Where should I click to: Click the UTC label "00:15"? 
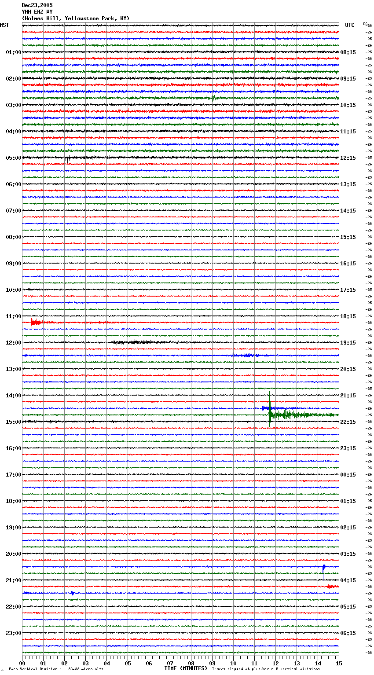coord(348,475)
